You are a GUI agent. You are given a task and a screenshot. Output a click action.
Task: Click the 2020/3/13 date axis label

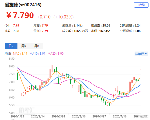tap(79, 116)
